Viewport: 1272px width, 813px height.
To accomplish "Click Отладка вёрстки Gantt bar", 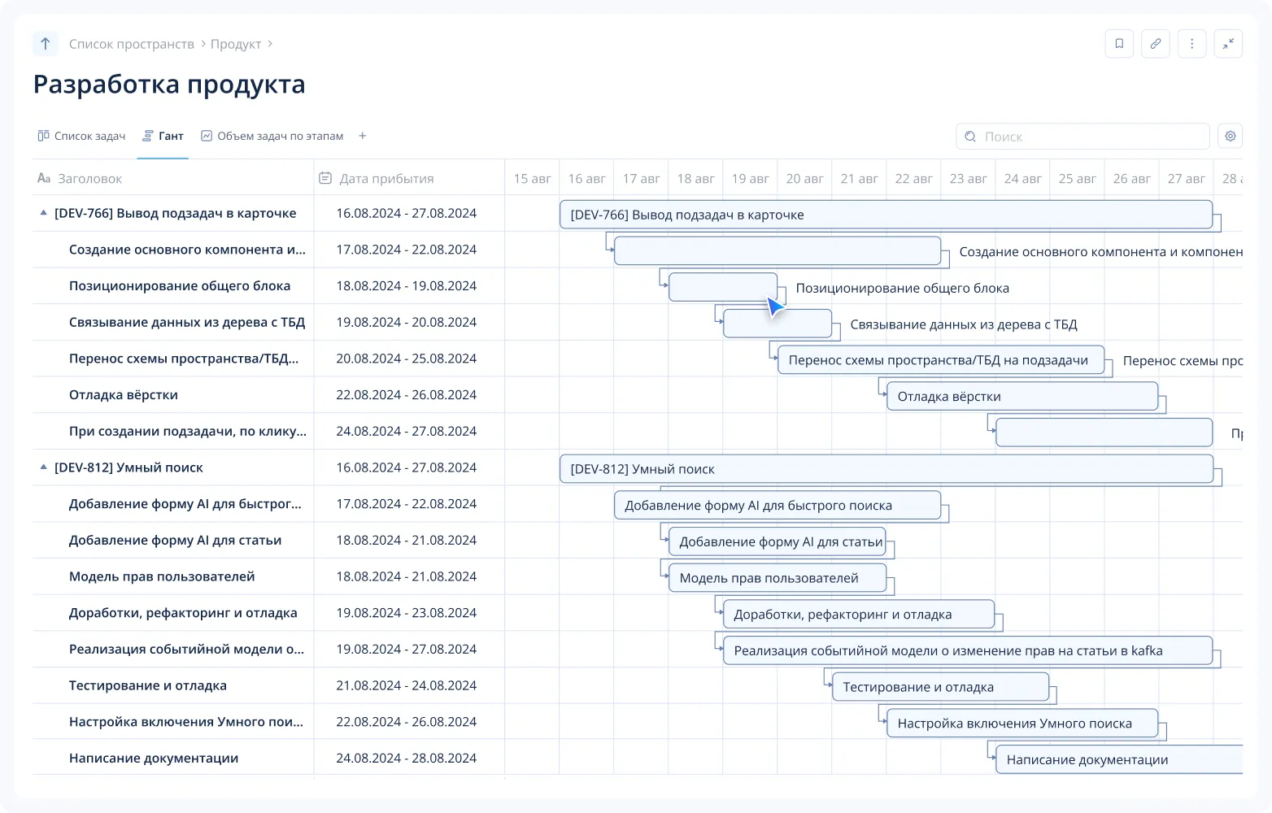I will (x=1022, y=397).
